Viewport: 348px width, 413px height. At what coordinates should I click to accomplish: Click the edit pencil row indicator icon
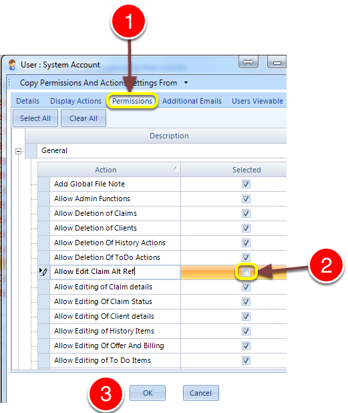pos(43,272)
